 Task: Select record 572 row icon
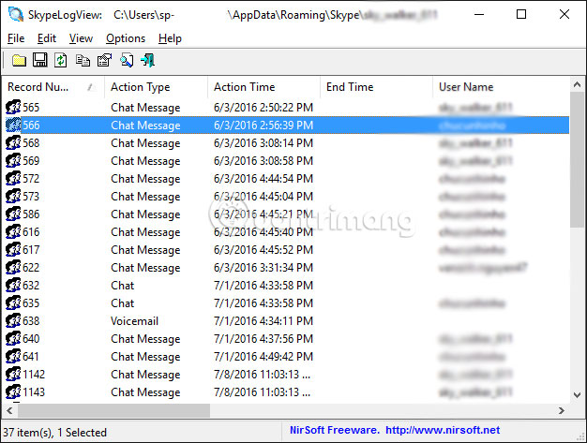click(x=13, y=178)
